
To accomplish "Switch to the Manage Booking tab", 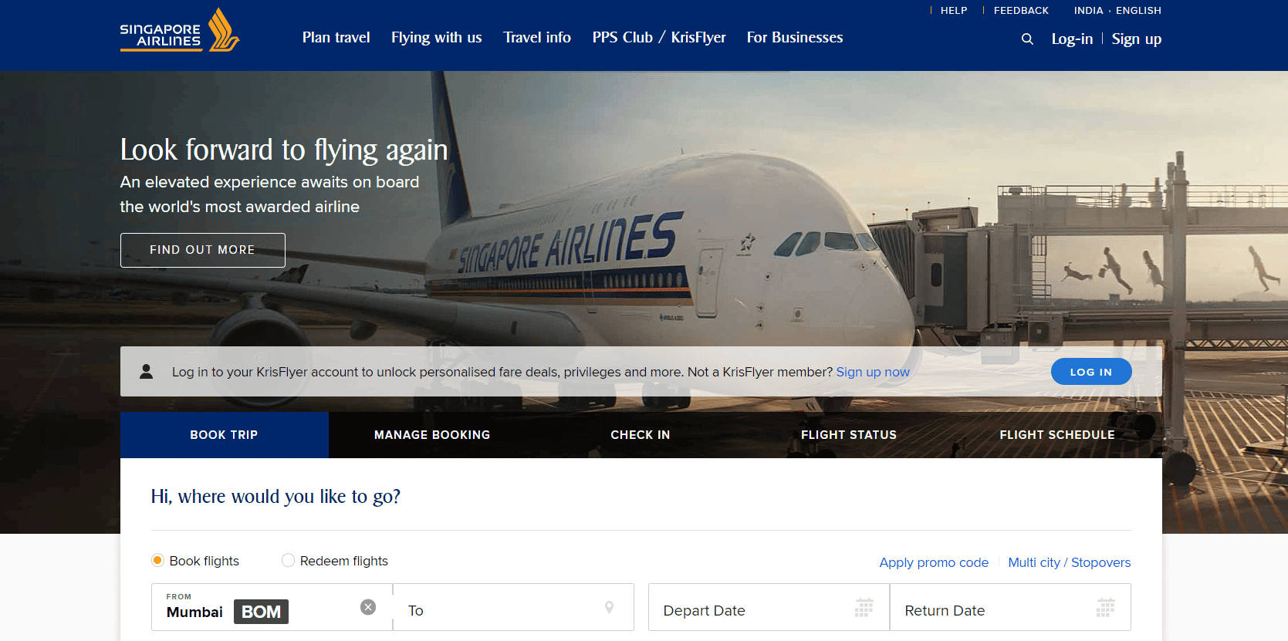I will [x=432, y=435].
